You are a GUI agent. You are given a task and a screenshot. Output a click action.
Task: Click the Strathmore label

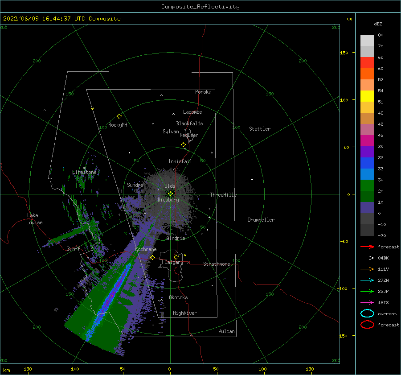[x=217, y=264]
